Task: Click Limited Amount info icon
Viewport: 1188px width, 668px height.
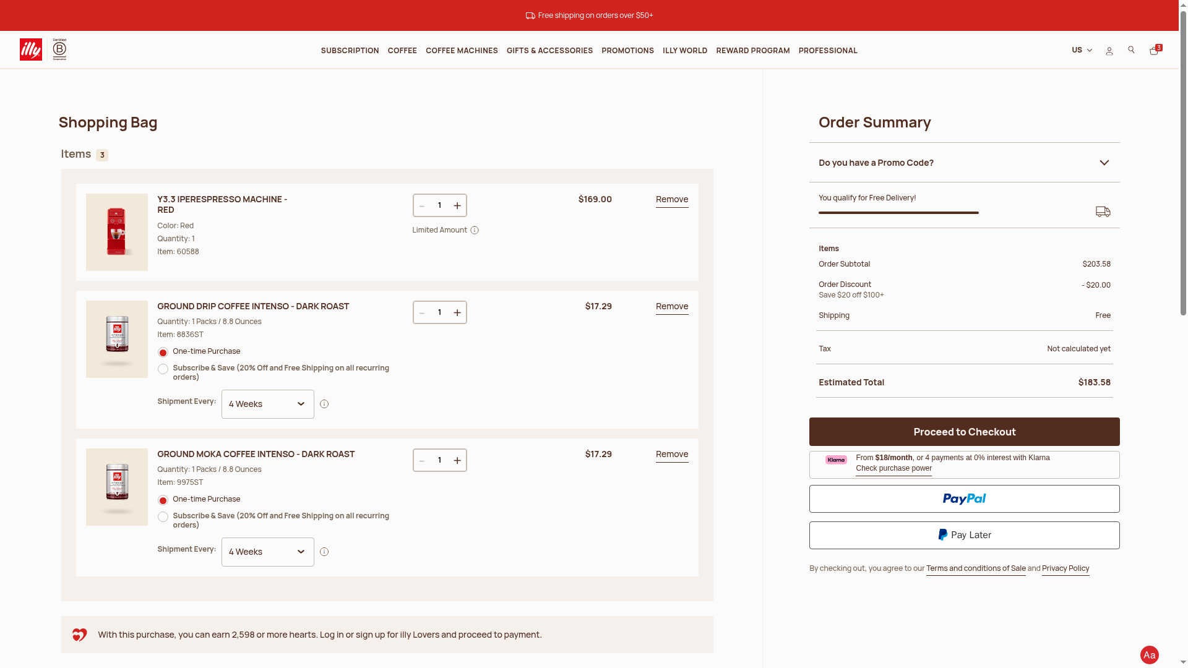Action: [475, 230]
